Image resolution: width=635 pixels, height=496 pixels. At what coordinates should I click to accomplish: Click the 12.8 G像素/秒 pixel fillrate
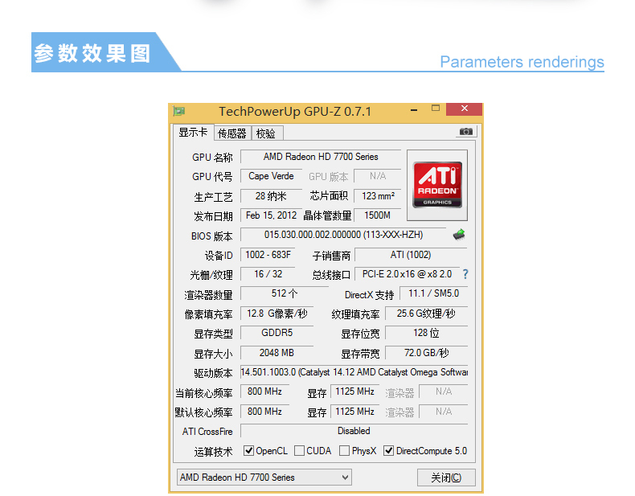tap(277, 314)
